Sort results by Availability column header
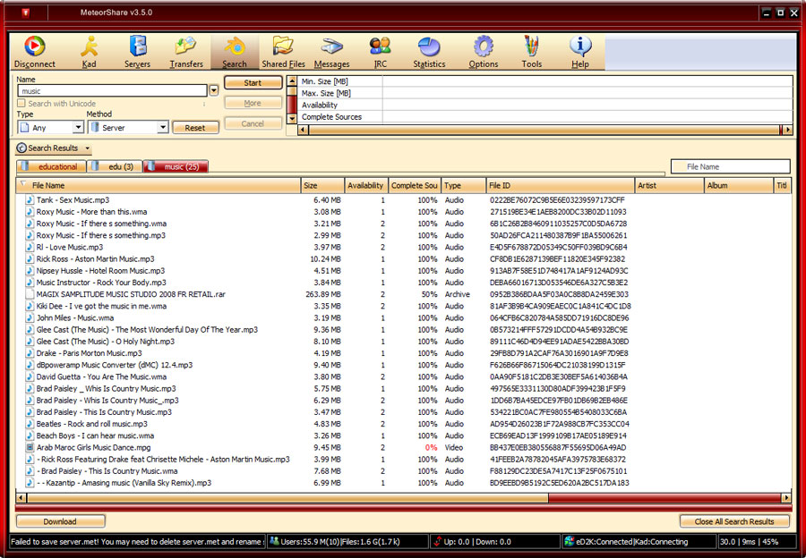The height and width of the screenshot is (558, 806). (365, 185)
